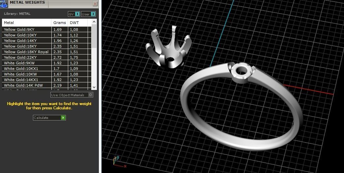Click the 1,41 DWT value
Image resolution: width=344 pixels, height=173 pixels.
[x=74, y=85]
